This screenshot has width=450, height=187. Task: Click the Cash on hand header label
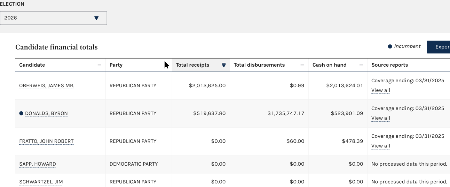[329, 65]
